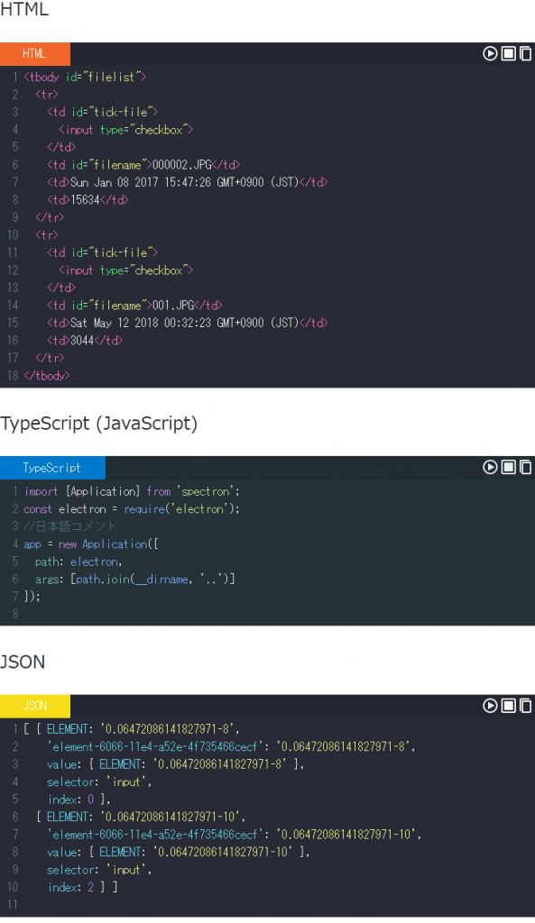Click the square icon on the JSON block

coord(508,705)
